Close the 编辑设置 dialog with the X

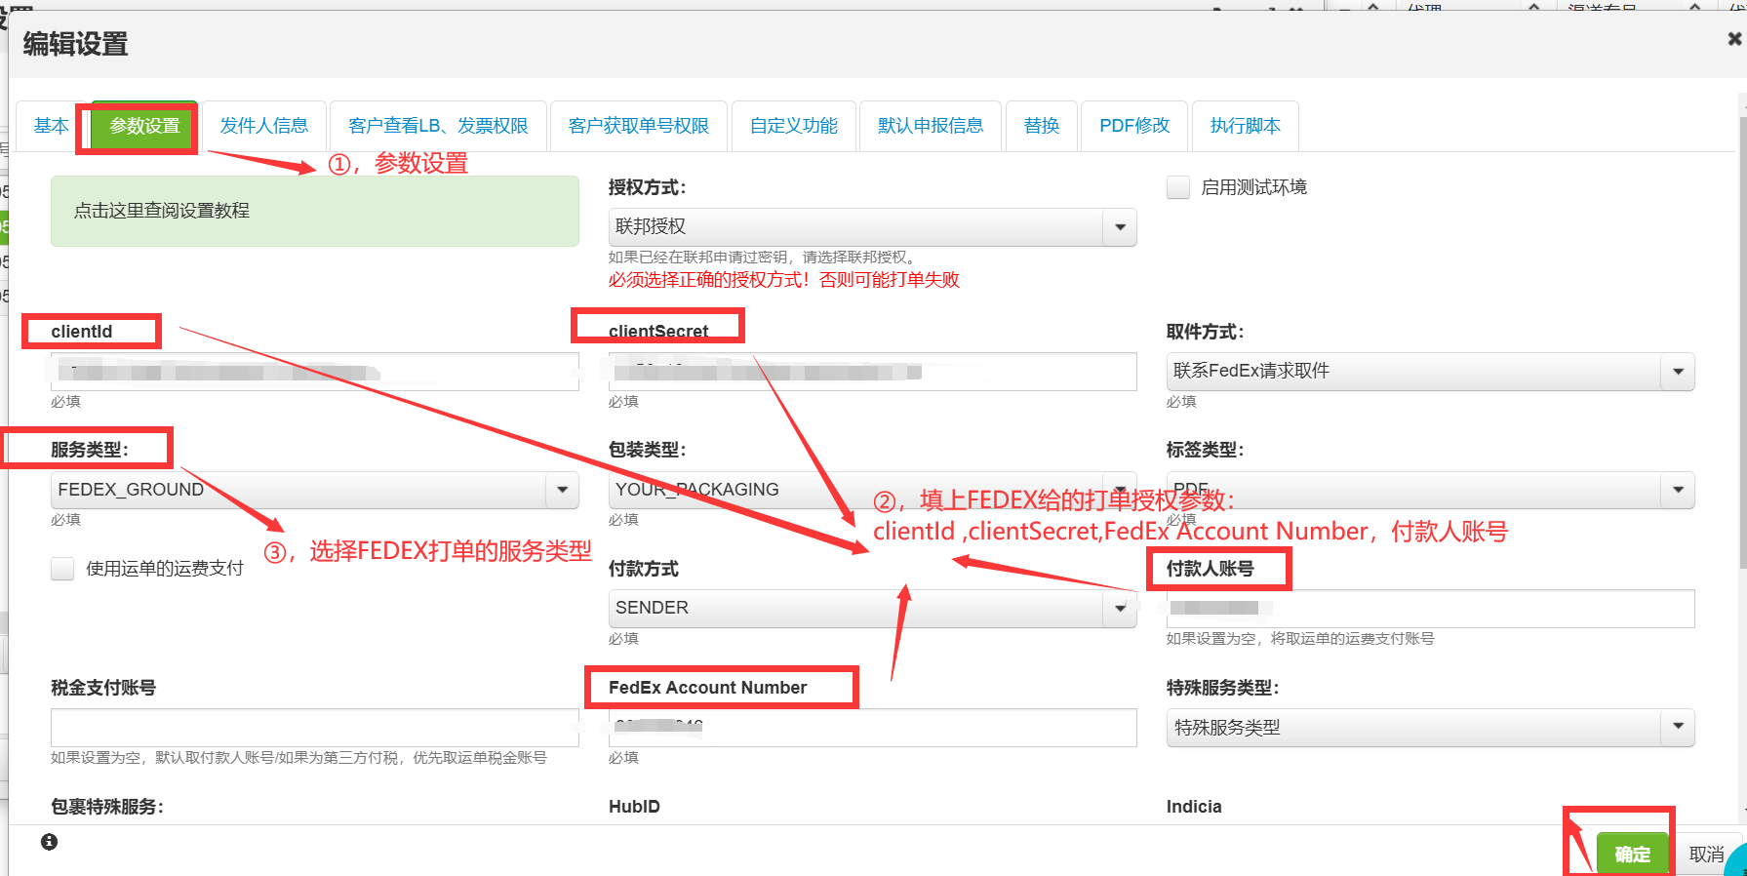tap(1734, 39)
